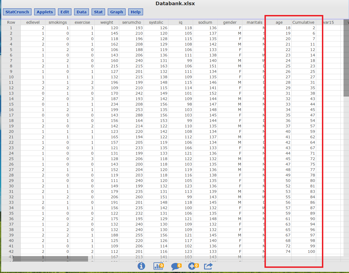Open the Stat menu
Image resolution: width=349 pixels, height=273 pixels.
(98, 12)
